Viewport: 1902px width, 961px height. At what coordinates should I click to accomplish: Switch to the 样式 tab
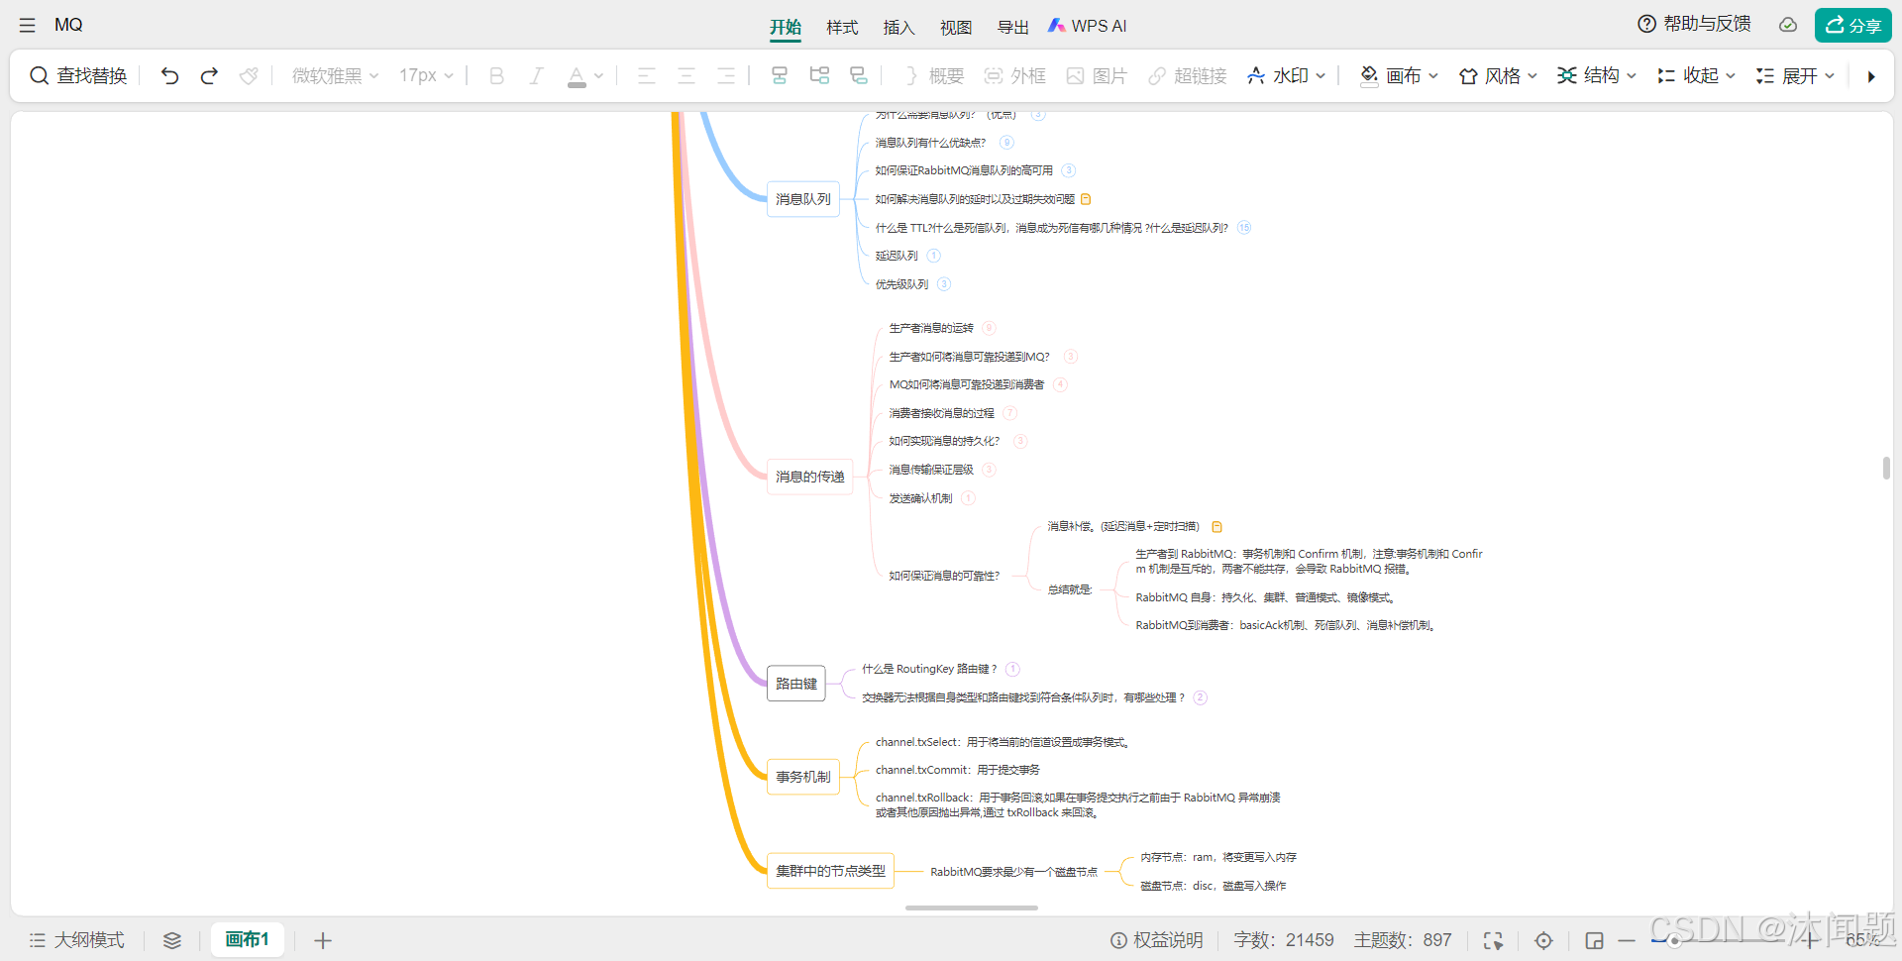click(842, 27)
